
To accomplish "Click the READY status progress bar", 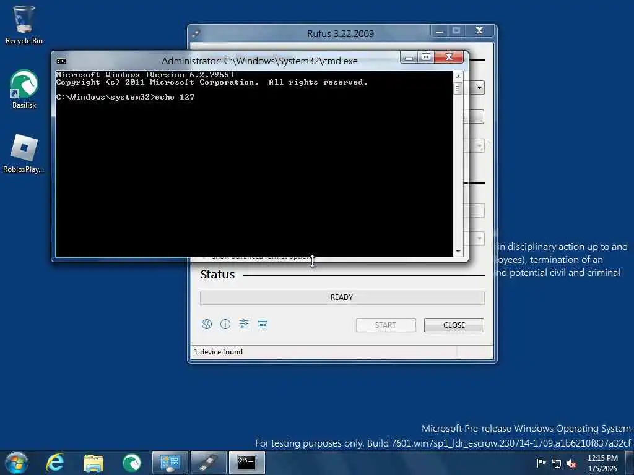I will coord(342,297).
